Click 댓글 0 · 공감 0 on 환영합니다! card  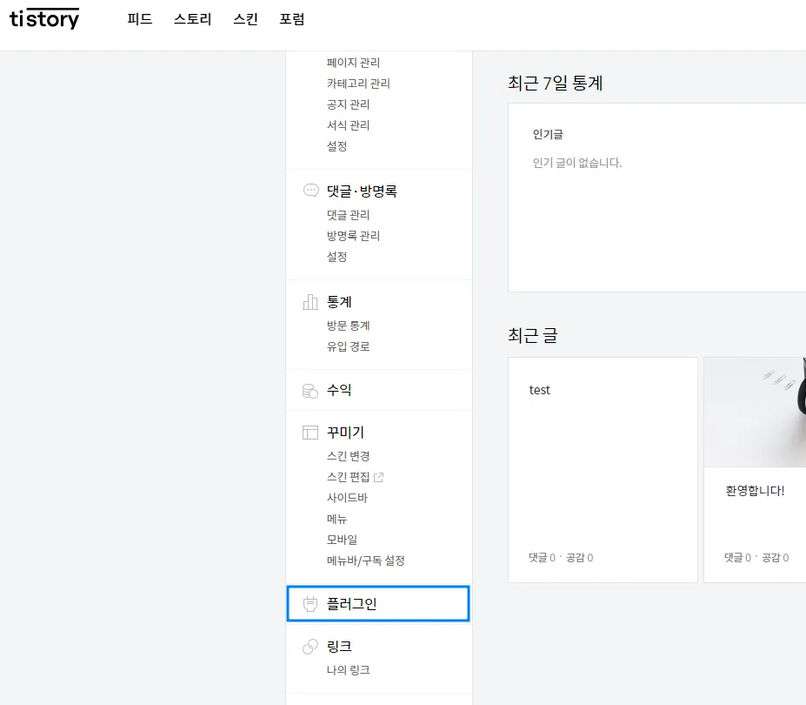point(756,557)
